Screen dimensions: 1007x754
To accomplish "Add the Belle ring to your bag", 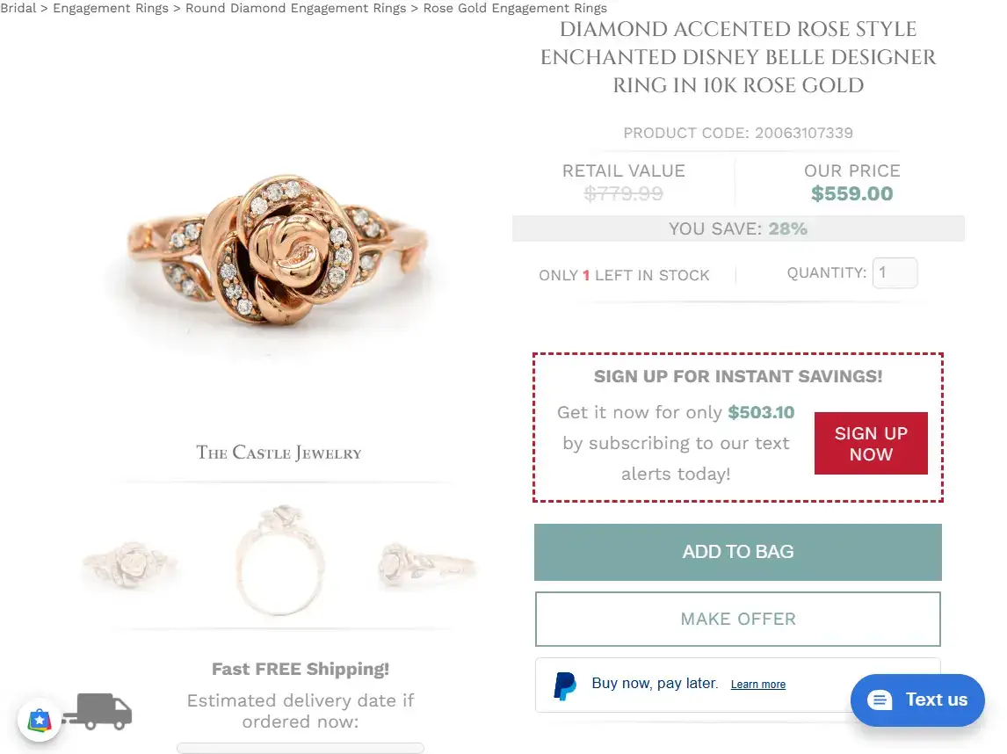I will [737, 552].
